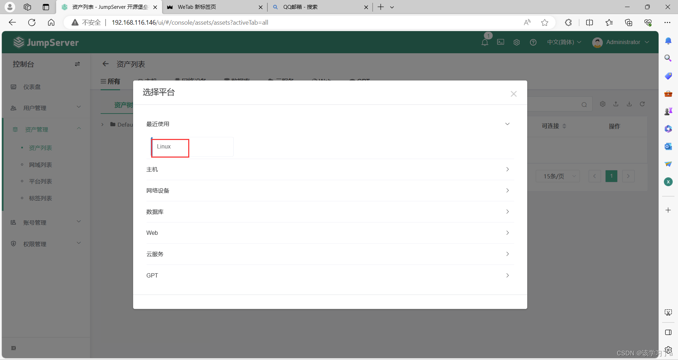678x360 pixels.
Task: Open 标签列表 in the sidebar
Action: pos(40,198)
